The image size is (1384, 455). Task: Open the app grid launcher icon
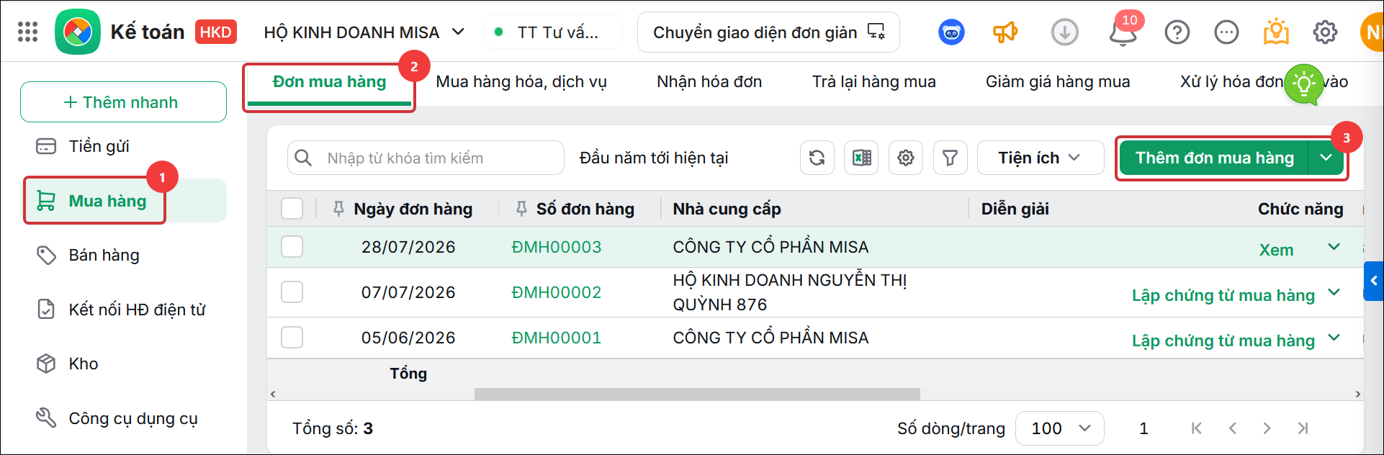click(x=27, y=32)
